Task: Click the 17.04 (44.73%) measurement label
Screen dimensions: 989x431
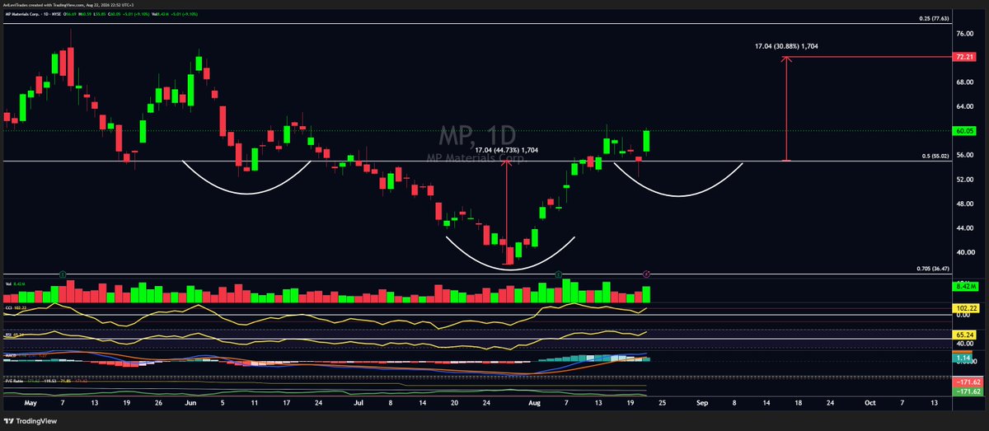Action: pos(506,150)
